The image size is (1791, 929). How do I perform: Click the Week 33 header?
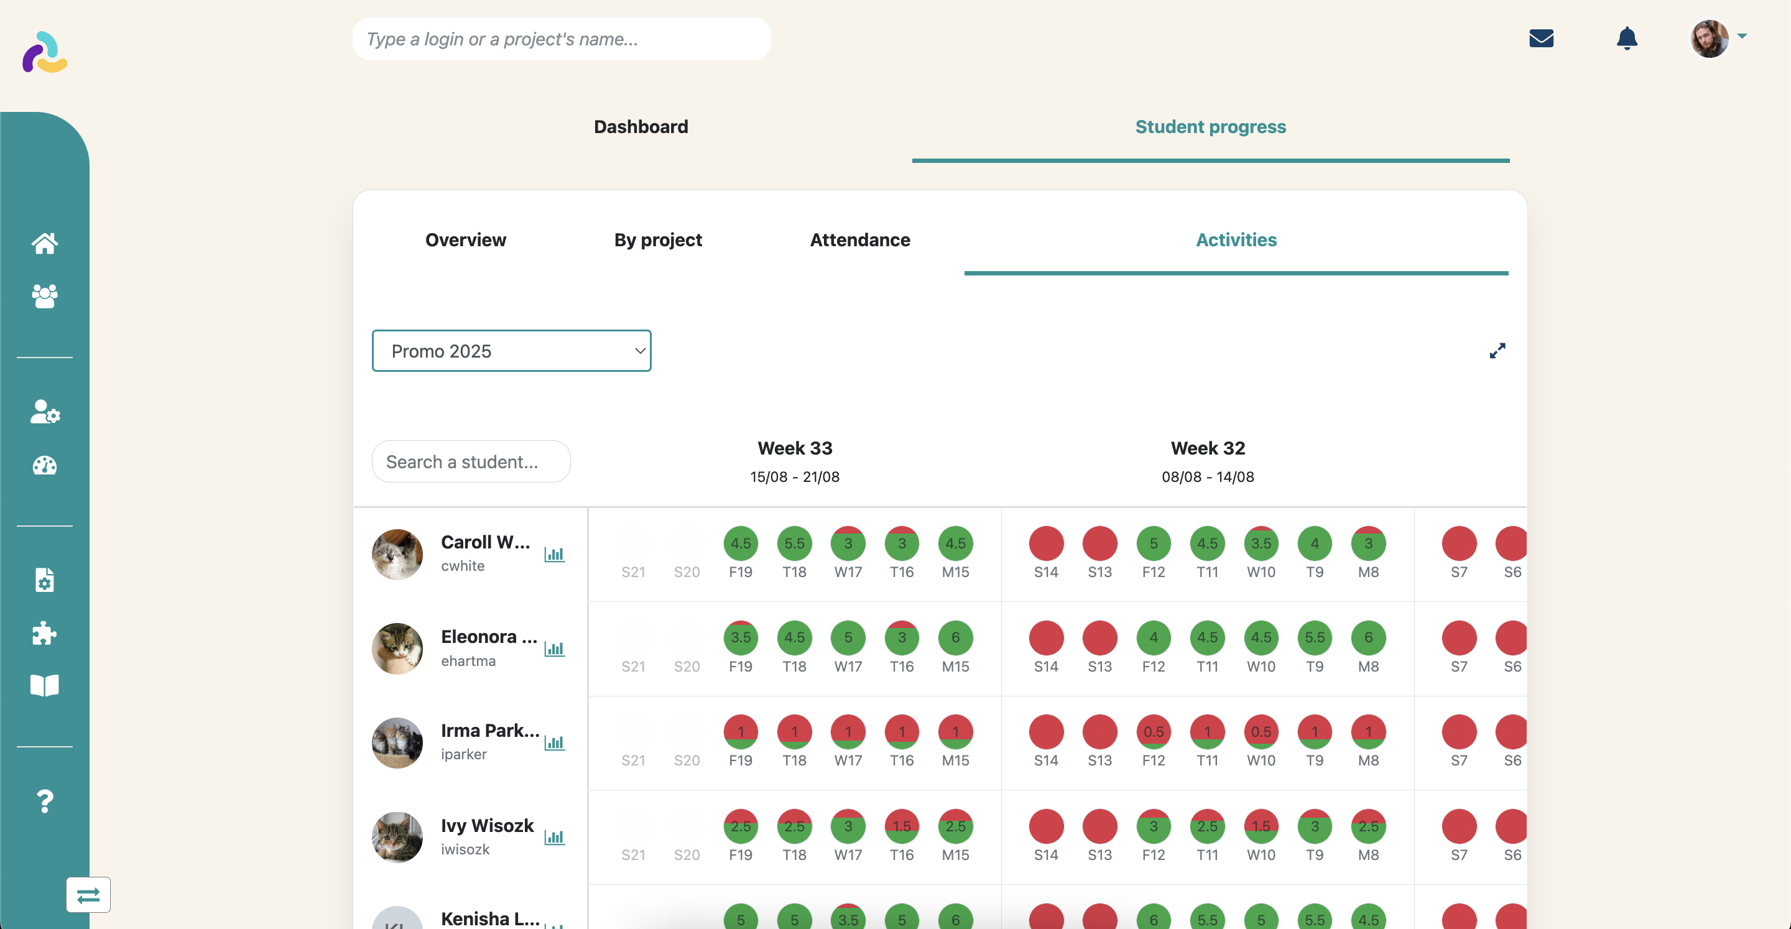point(795,448)
